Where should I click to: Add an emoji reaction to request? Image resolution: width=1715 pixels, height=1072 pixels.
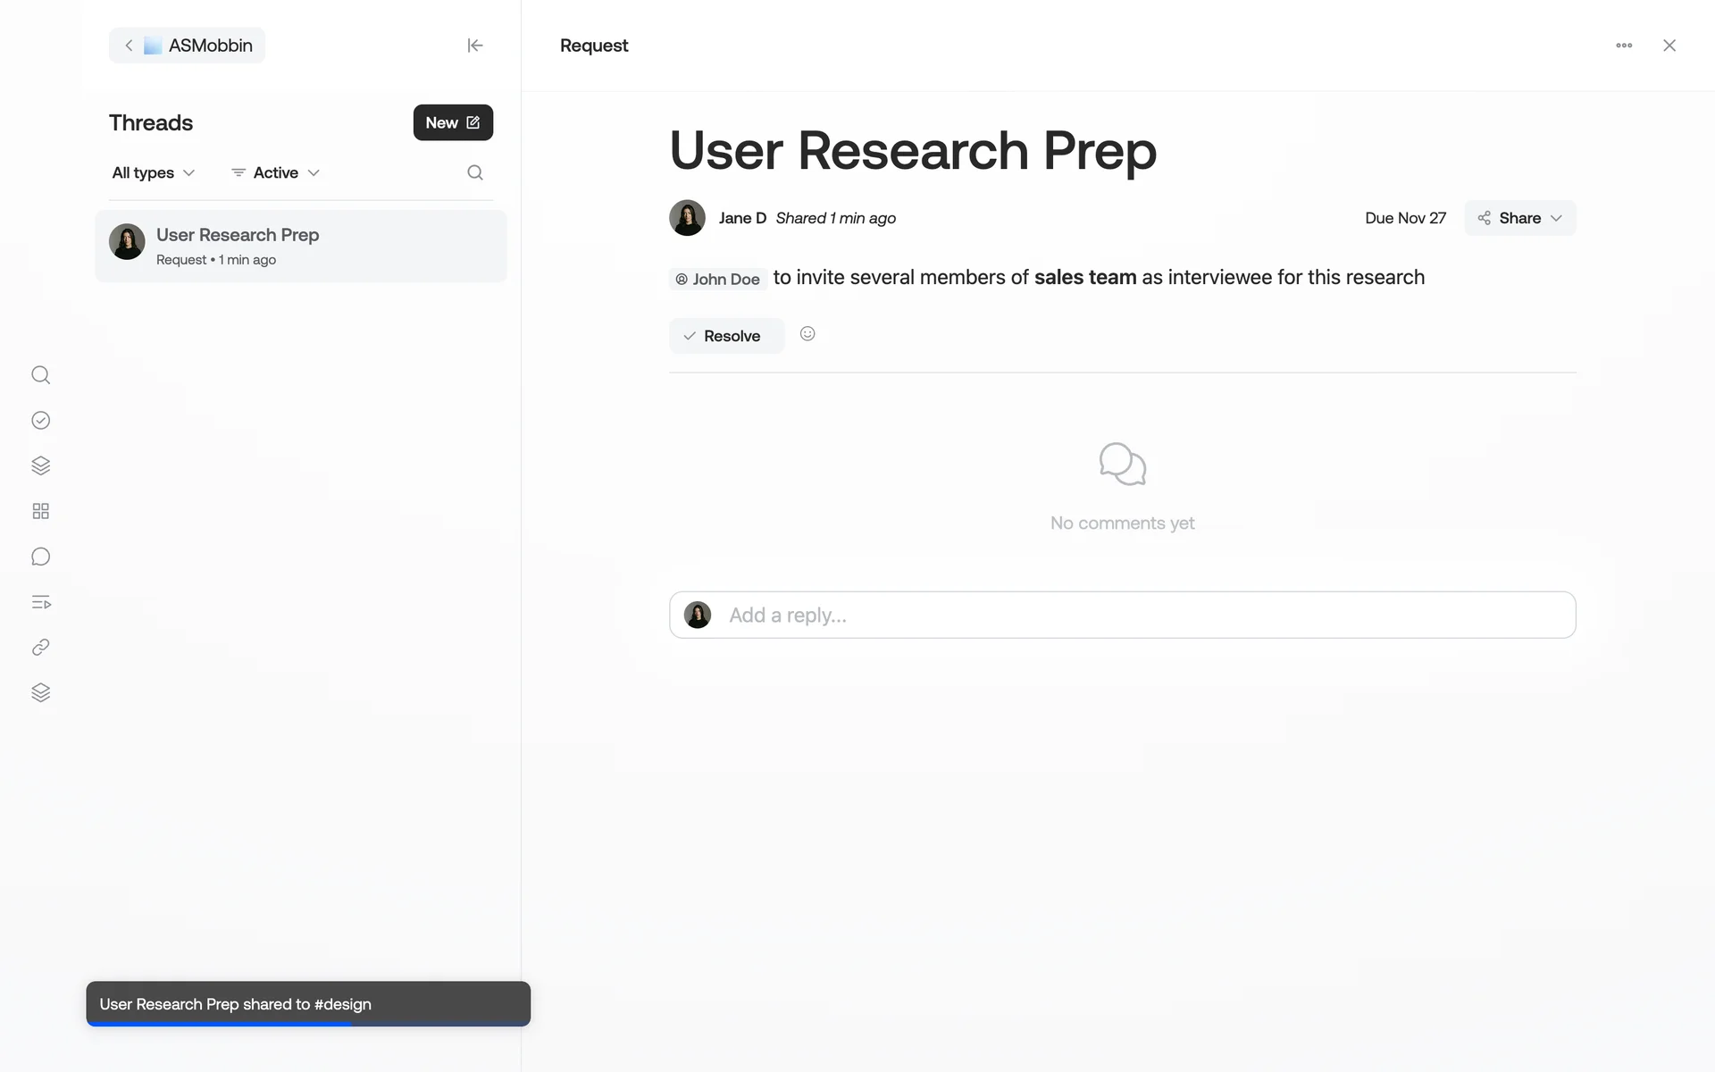[x=807, y=334]
